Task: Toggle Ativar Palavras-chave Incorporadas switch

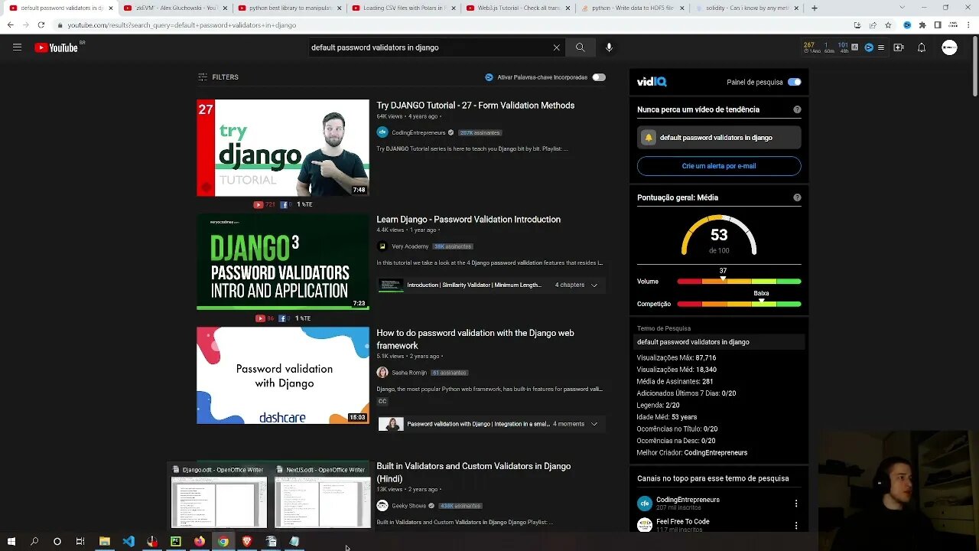Action: [599, 77]
